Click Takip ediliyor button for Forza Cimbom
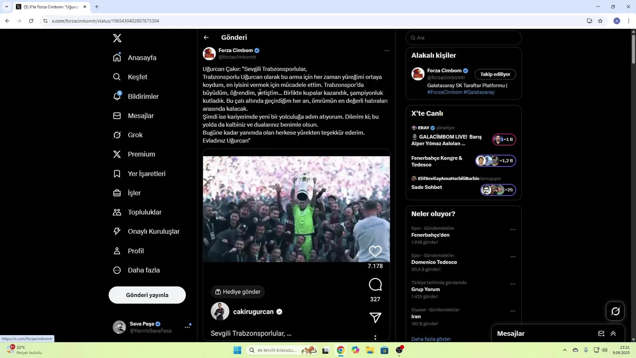The width and height of the screenshot is (636, 358). [495, 74]
